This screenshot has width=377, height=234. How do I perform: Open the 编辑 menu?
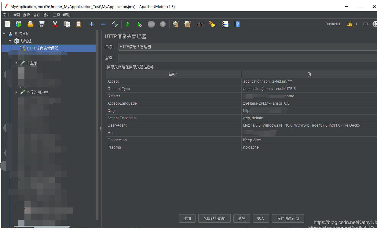coord(16,15)
